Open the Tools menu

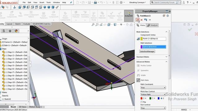point(49,2)
